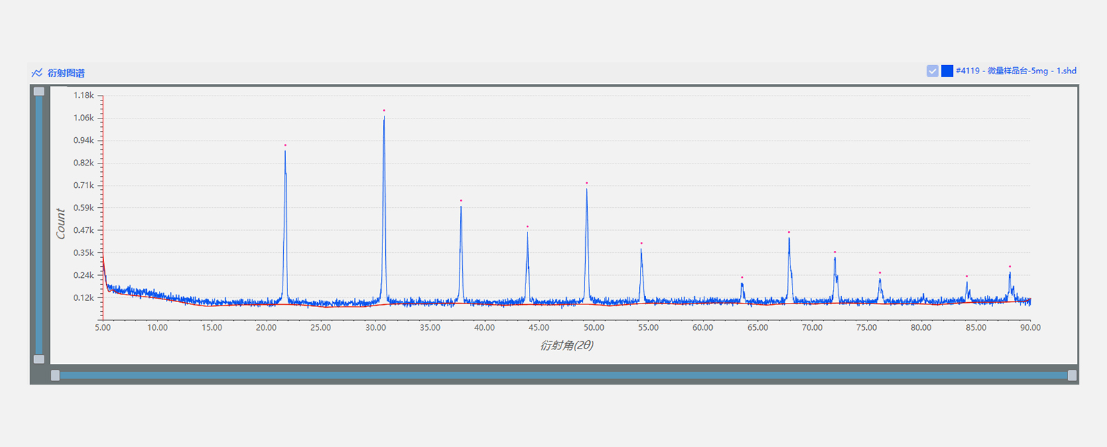Click the top handle of the vertical zoom slider
This screenshot has width=1107, height=447.
(39, 91)
